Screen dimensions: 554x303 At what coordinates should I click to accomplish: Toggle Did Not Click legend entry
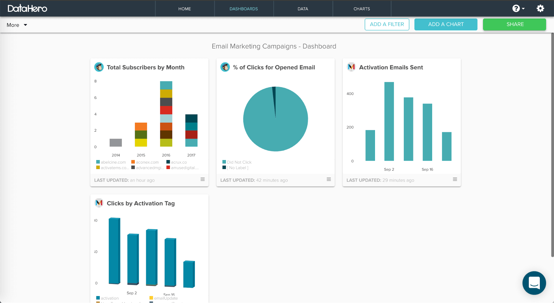pos(237,162)
